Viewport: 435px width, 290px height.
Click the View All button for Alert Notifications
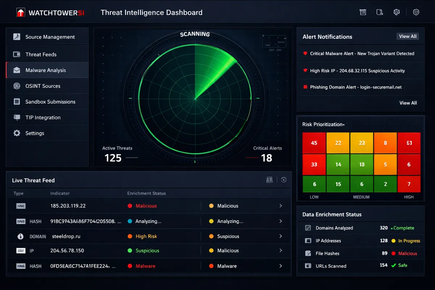[x=407, y=36]
